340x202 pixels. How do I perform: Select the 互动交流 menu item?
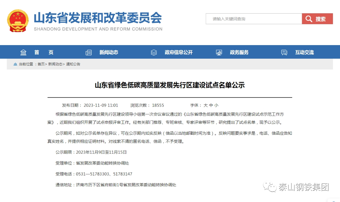(304, 52)
